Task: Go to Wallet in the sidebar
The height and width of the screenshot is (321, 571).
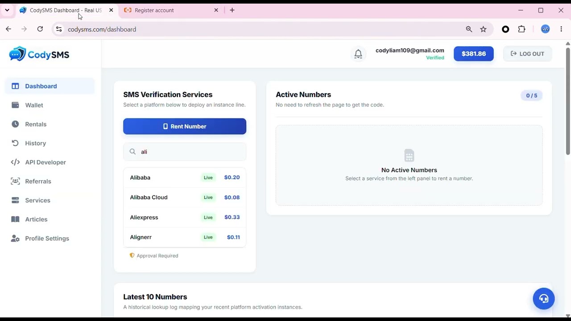Action: 50,105
